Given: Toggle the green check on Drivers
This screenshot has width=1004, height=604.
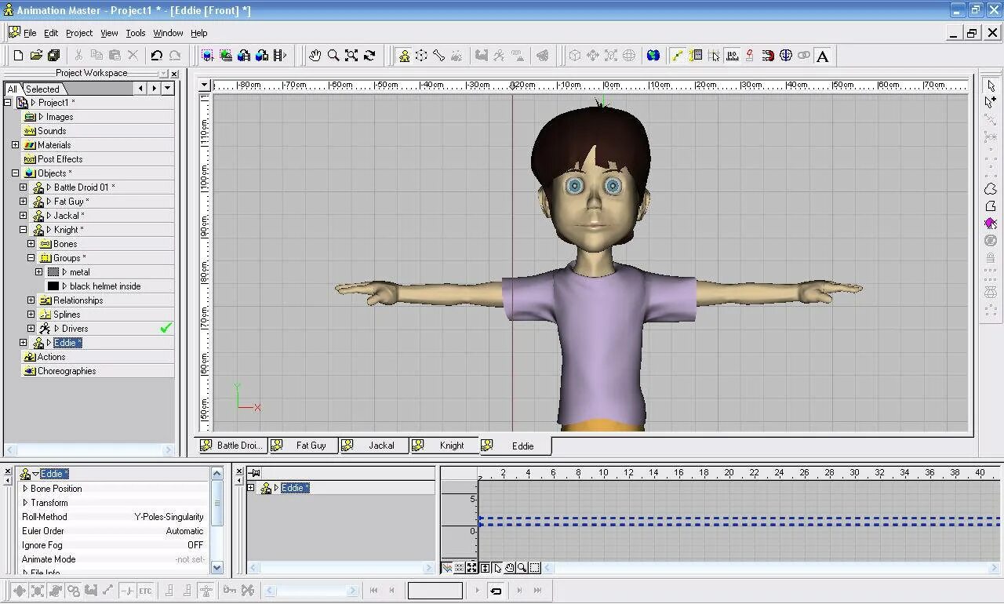Looking at the screenshot, I should [x=166, y=329].
